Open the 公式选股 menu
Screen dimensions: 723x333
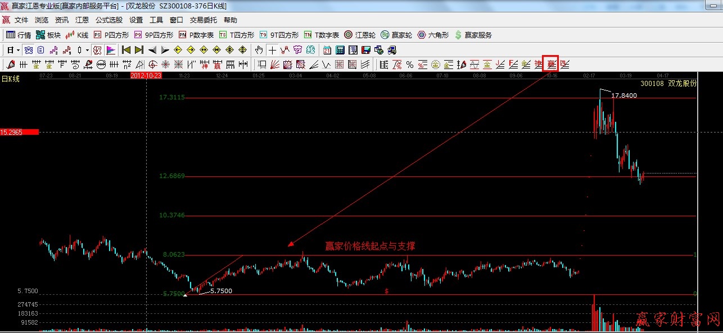(x=109, y=20)
